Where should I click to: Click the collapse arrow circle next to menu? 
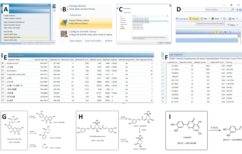tap(54, 10)
